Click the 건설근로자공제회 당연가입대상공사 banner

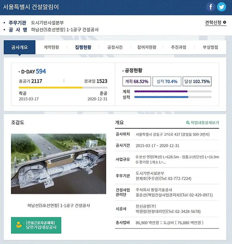[x=36, y=225]
